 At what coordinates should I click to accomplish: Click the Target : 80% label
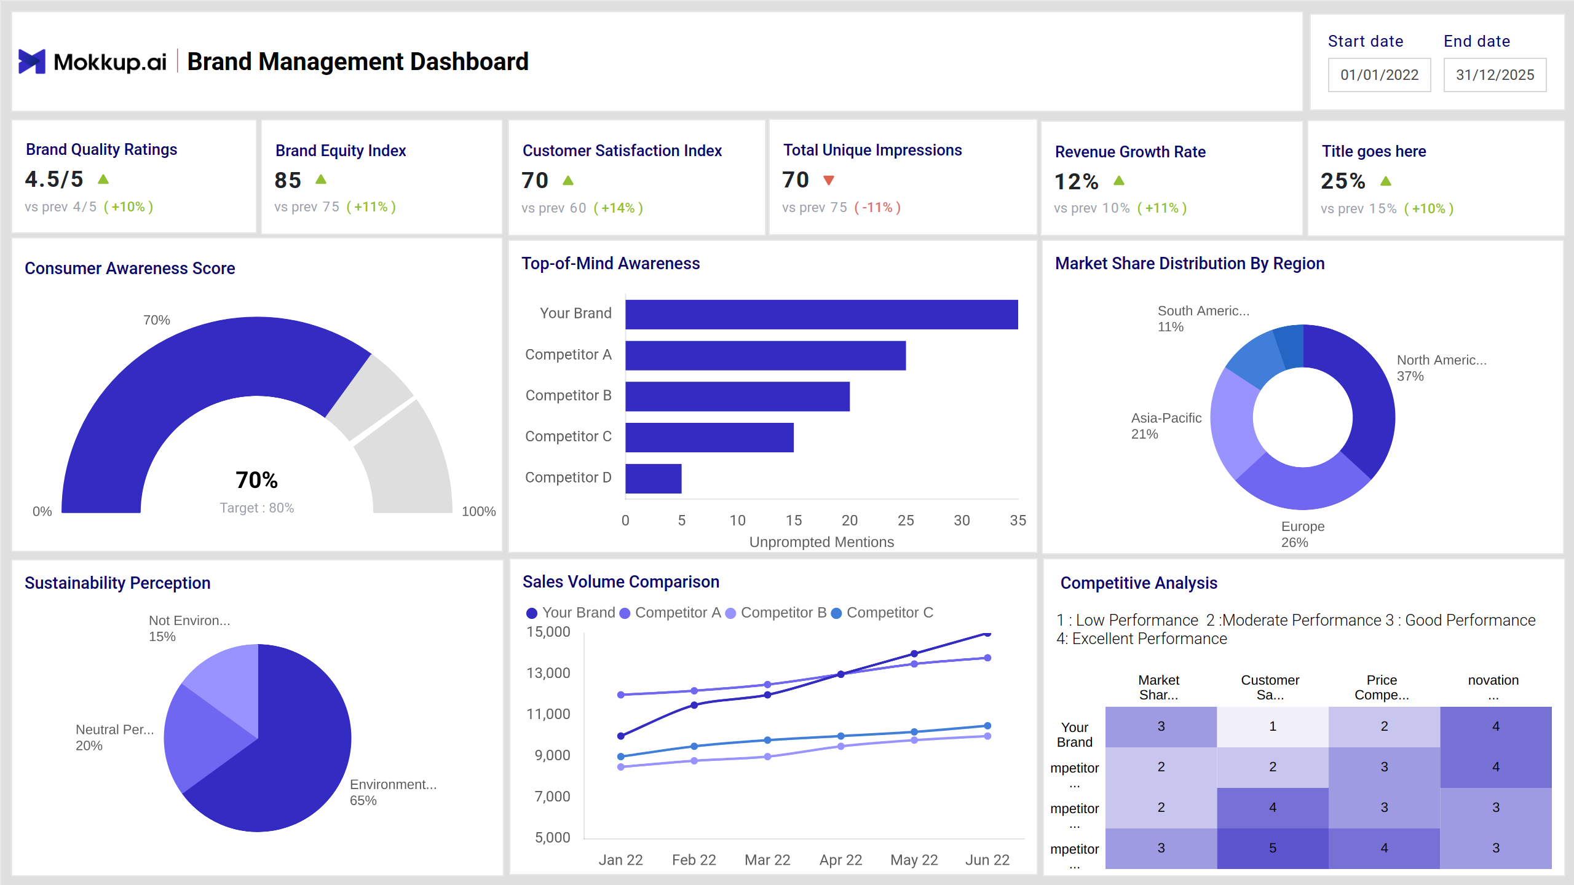pos(257,508)
